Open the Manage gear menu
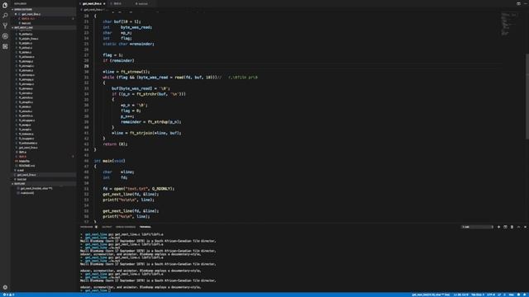Viewport: 529px width, 297px height. coord(5,287)
